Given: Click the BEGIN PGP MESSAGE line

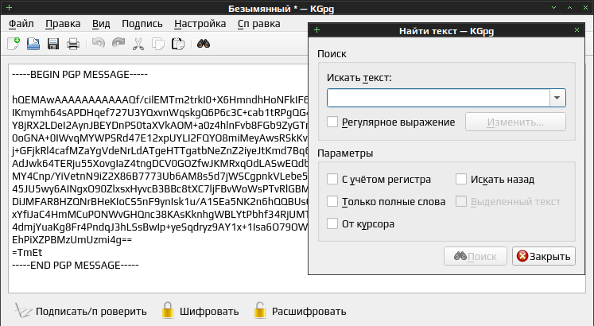Looking at the screenshot, I should (x=80, y=74).
